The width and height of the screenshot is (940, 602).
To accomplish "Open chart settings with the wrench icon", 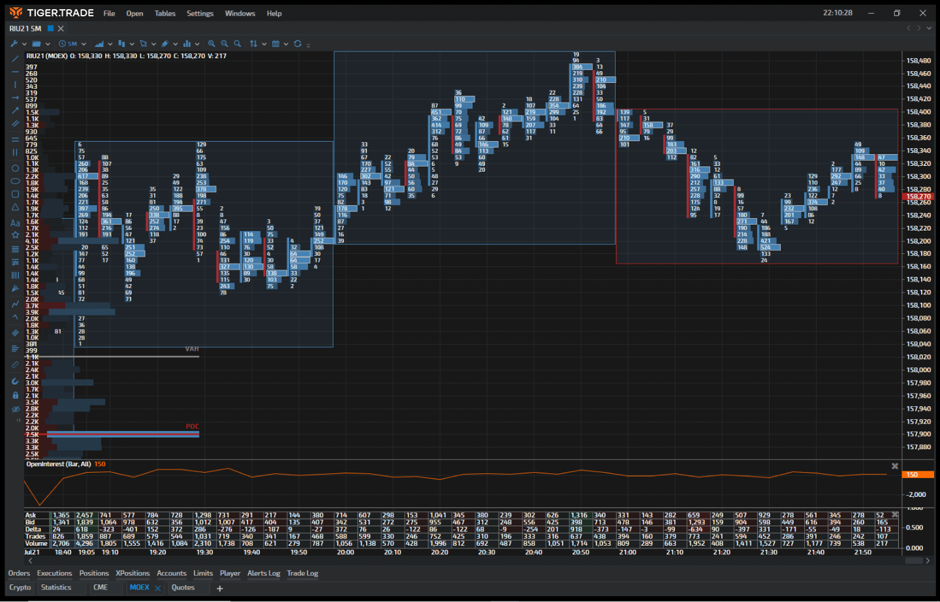I will (x=14, y=43).
